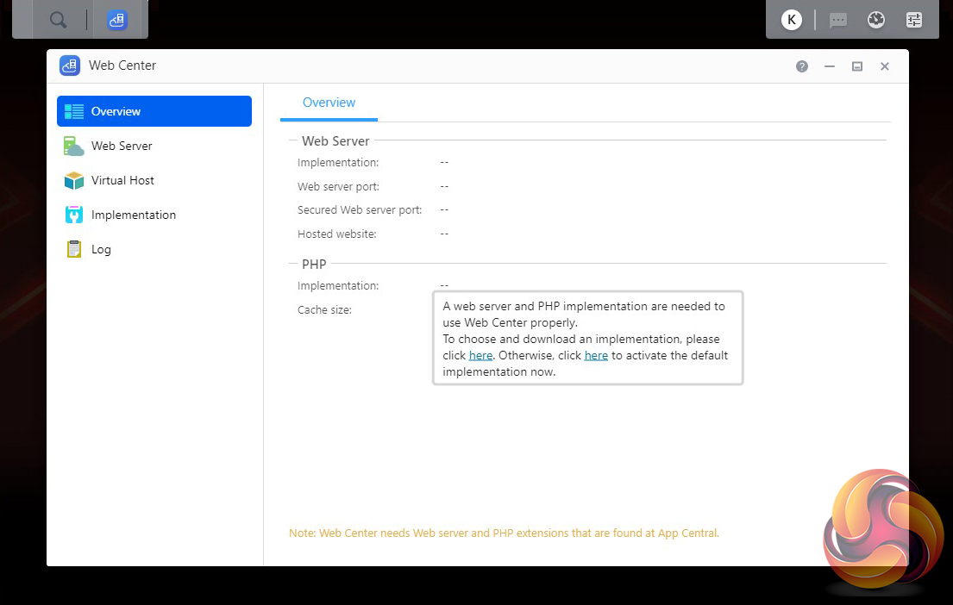
Task: Click the Web Server section heading
Action: click(x=335, y=141)
